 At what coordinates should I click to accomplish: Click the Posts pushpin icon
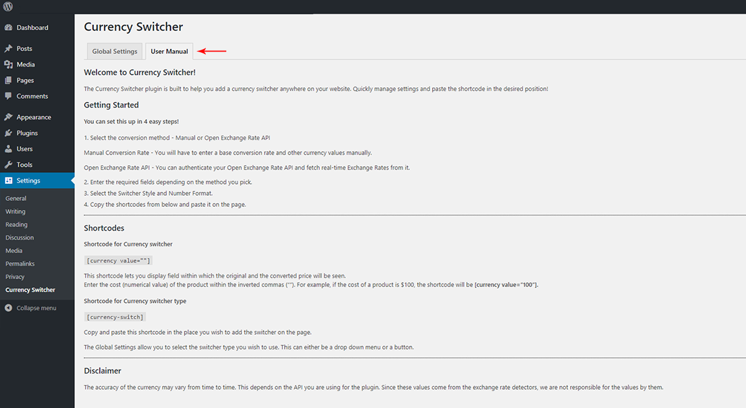8,48
